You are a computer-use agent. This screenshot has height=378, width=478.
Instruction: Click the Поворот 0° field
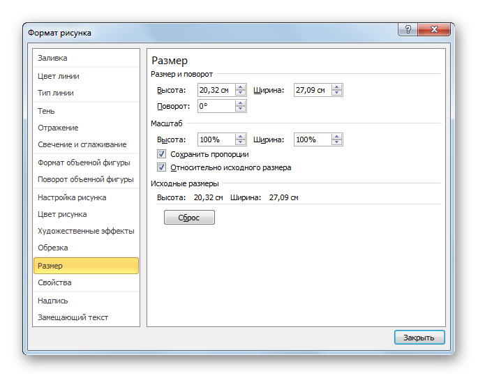216,106
